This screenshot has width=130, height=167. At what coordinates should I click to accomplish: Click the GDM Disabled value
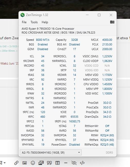pos(43,49)
